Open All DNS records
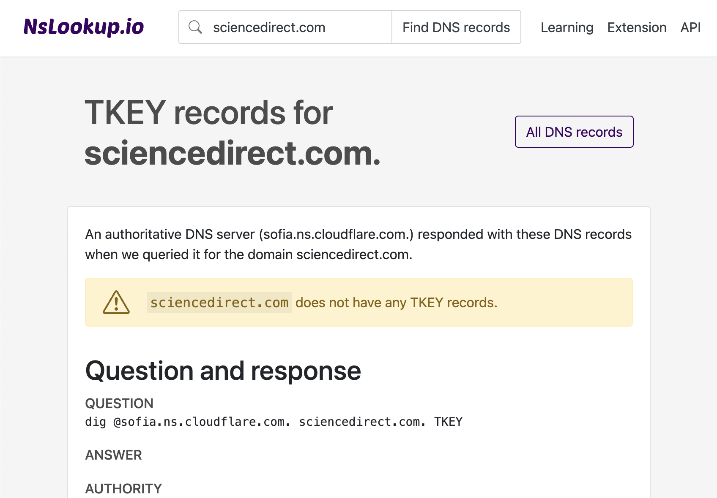Image resolution: width=717 pixels, height=498 pixels. (574, 132)
